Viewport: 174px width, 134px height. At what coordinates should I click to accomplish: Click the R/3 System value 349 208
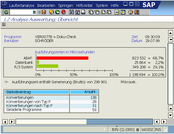[139, 67]
